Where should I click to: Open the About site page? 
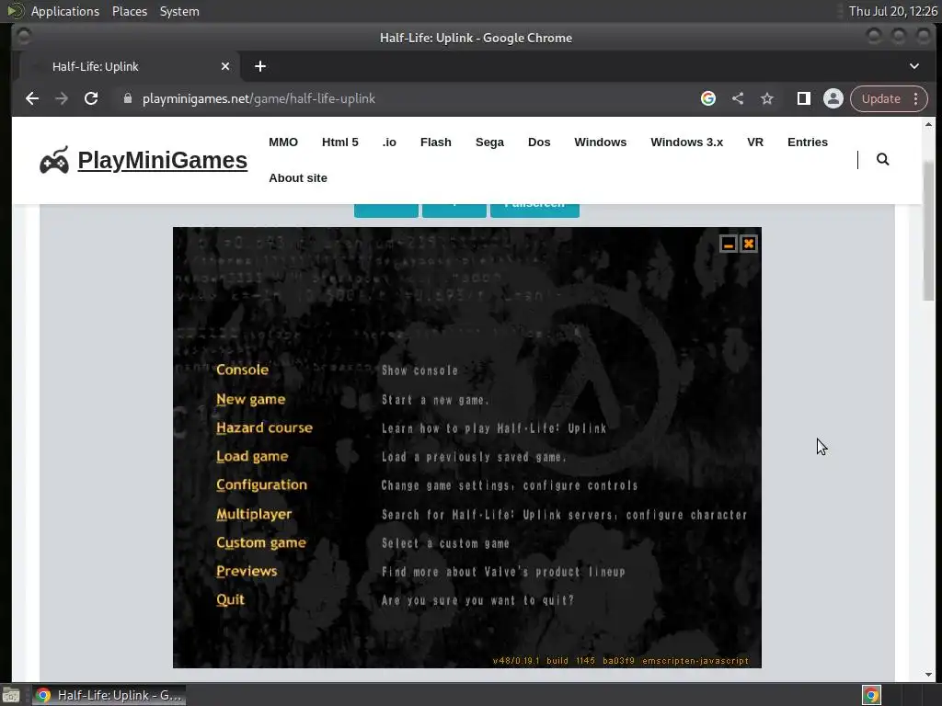pos(298,178)
